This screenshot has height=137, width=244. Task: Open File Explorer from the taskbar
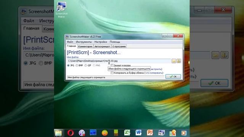pyautogui.click(x=58, y=133)
